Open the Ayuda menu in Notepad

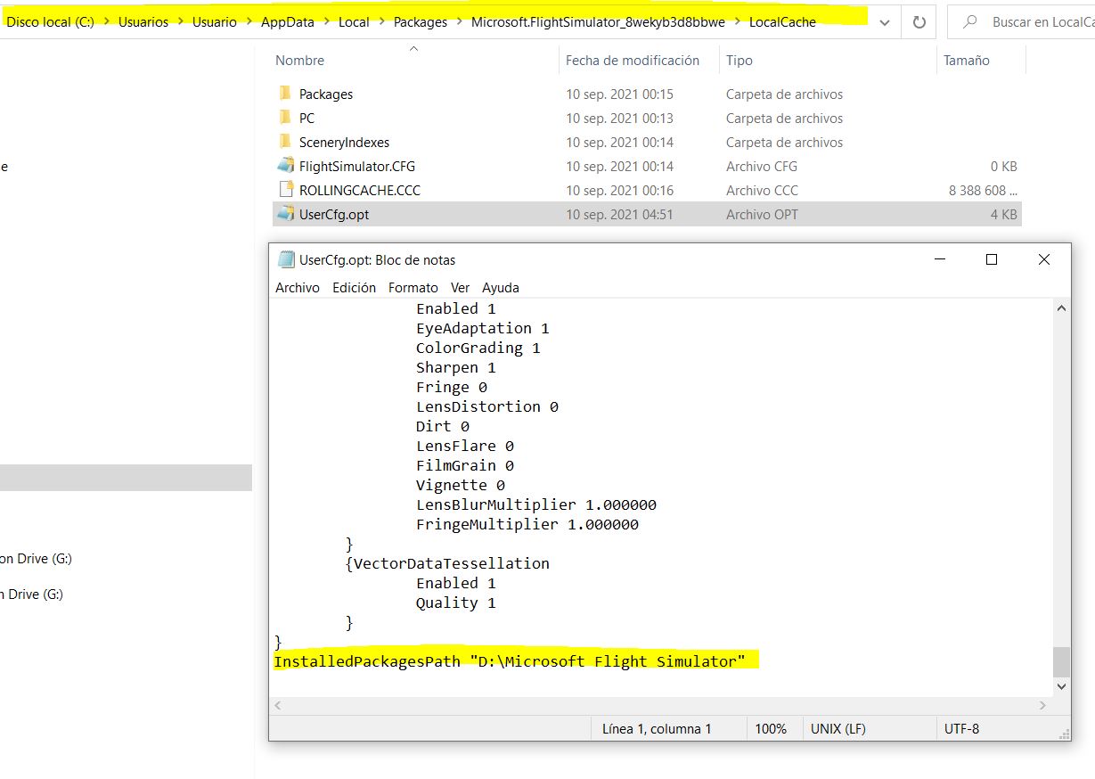[x=501, y=288]
